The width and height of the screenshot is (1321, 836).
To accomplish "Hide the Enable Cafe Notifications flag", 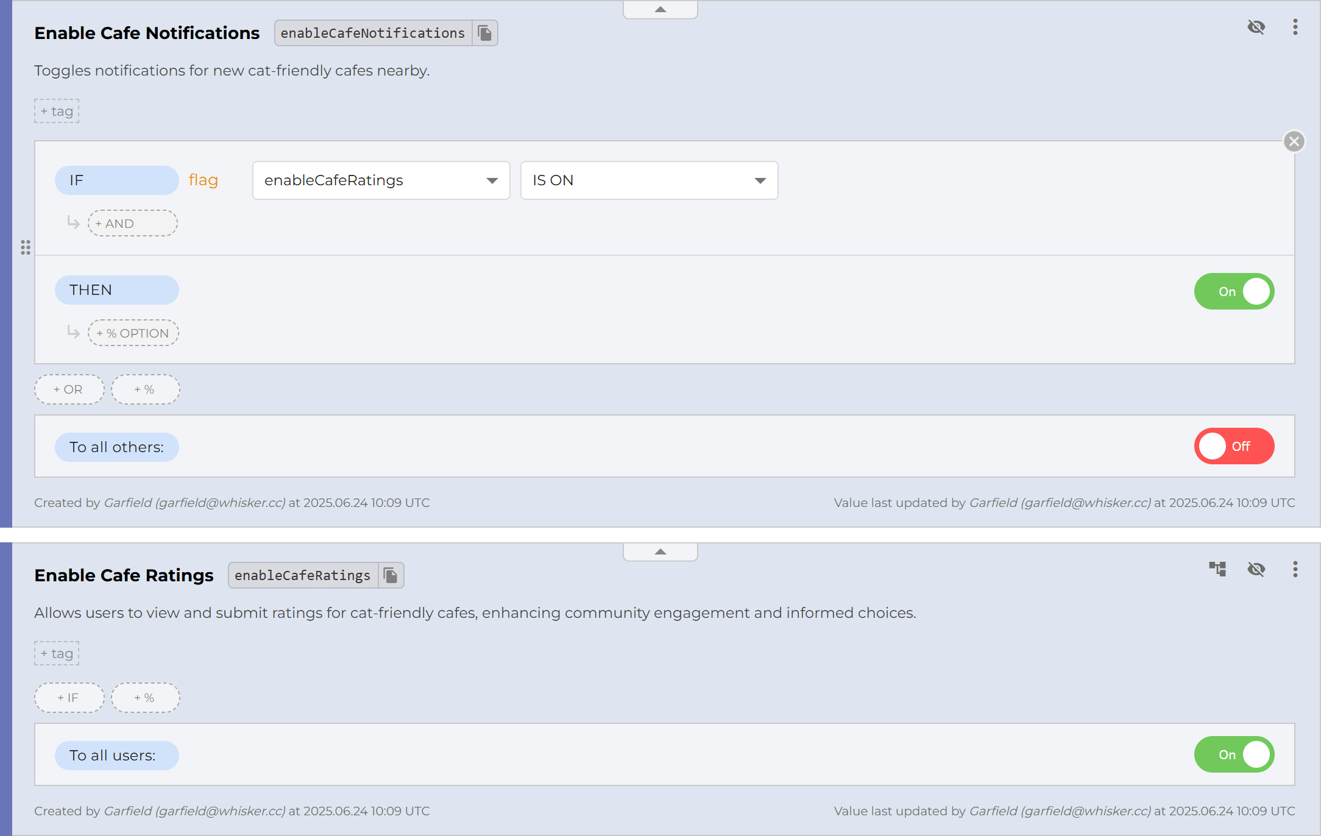I will tap(1256, 27).
